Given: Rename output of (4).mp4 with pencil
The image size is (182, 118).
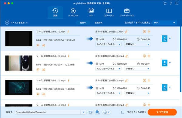Looking at the screenshot, I should point(126,105).
